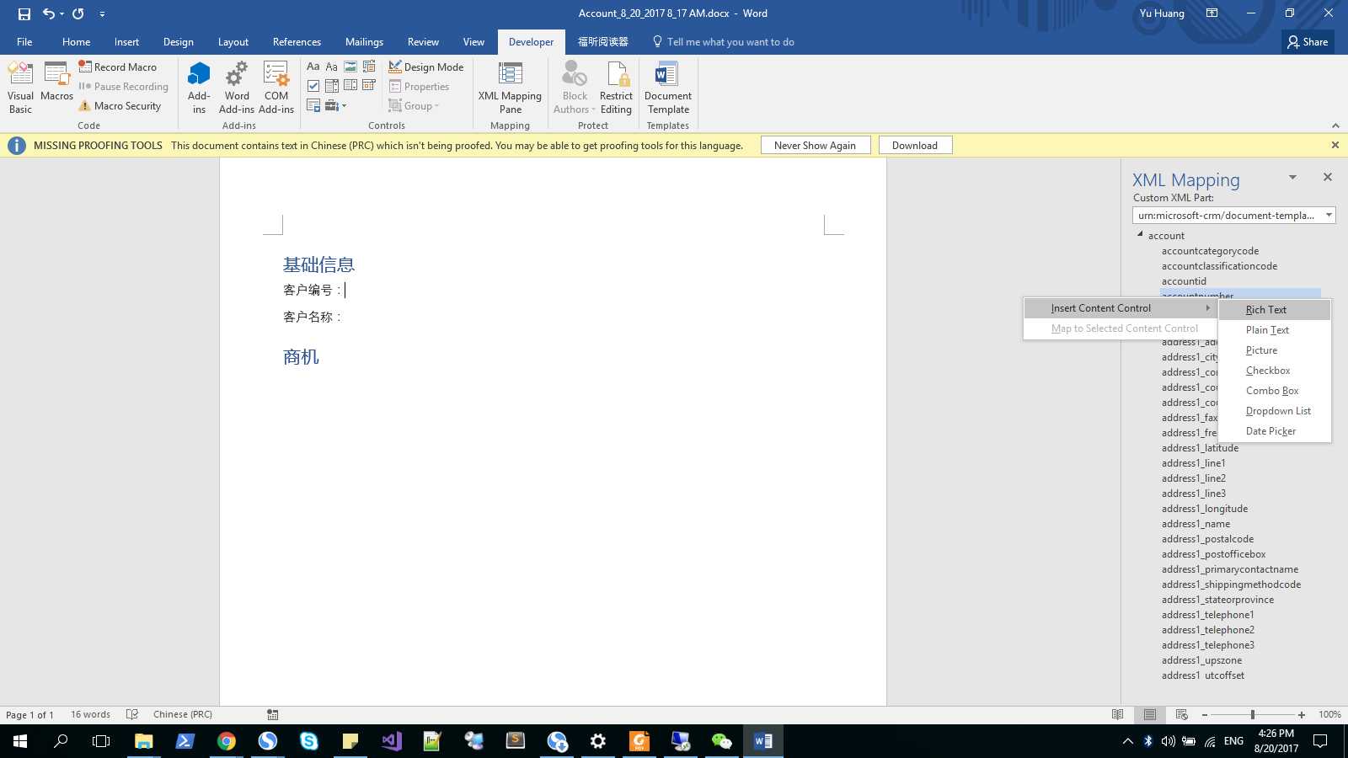Screen dimensions: 1348x758
Task: Open Macro Security settings
Action: pyautogui.click(x=119, y=105)
